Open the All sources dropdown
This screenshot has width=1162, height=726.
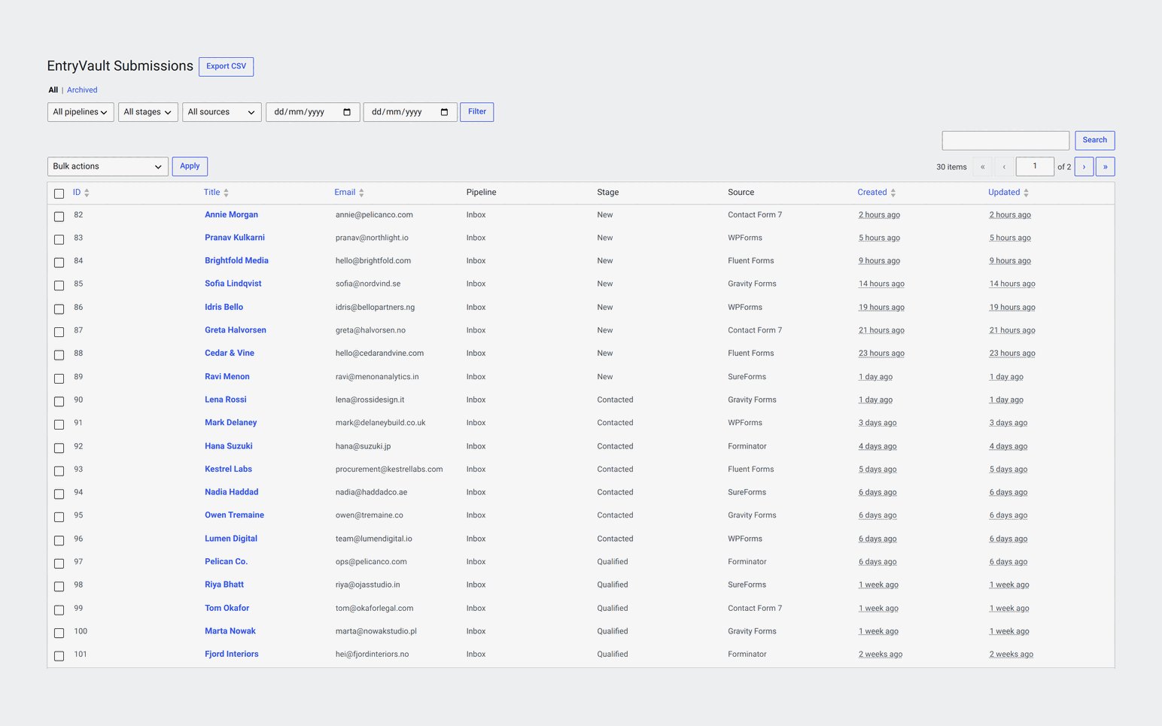click(x=221, y=112)
